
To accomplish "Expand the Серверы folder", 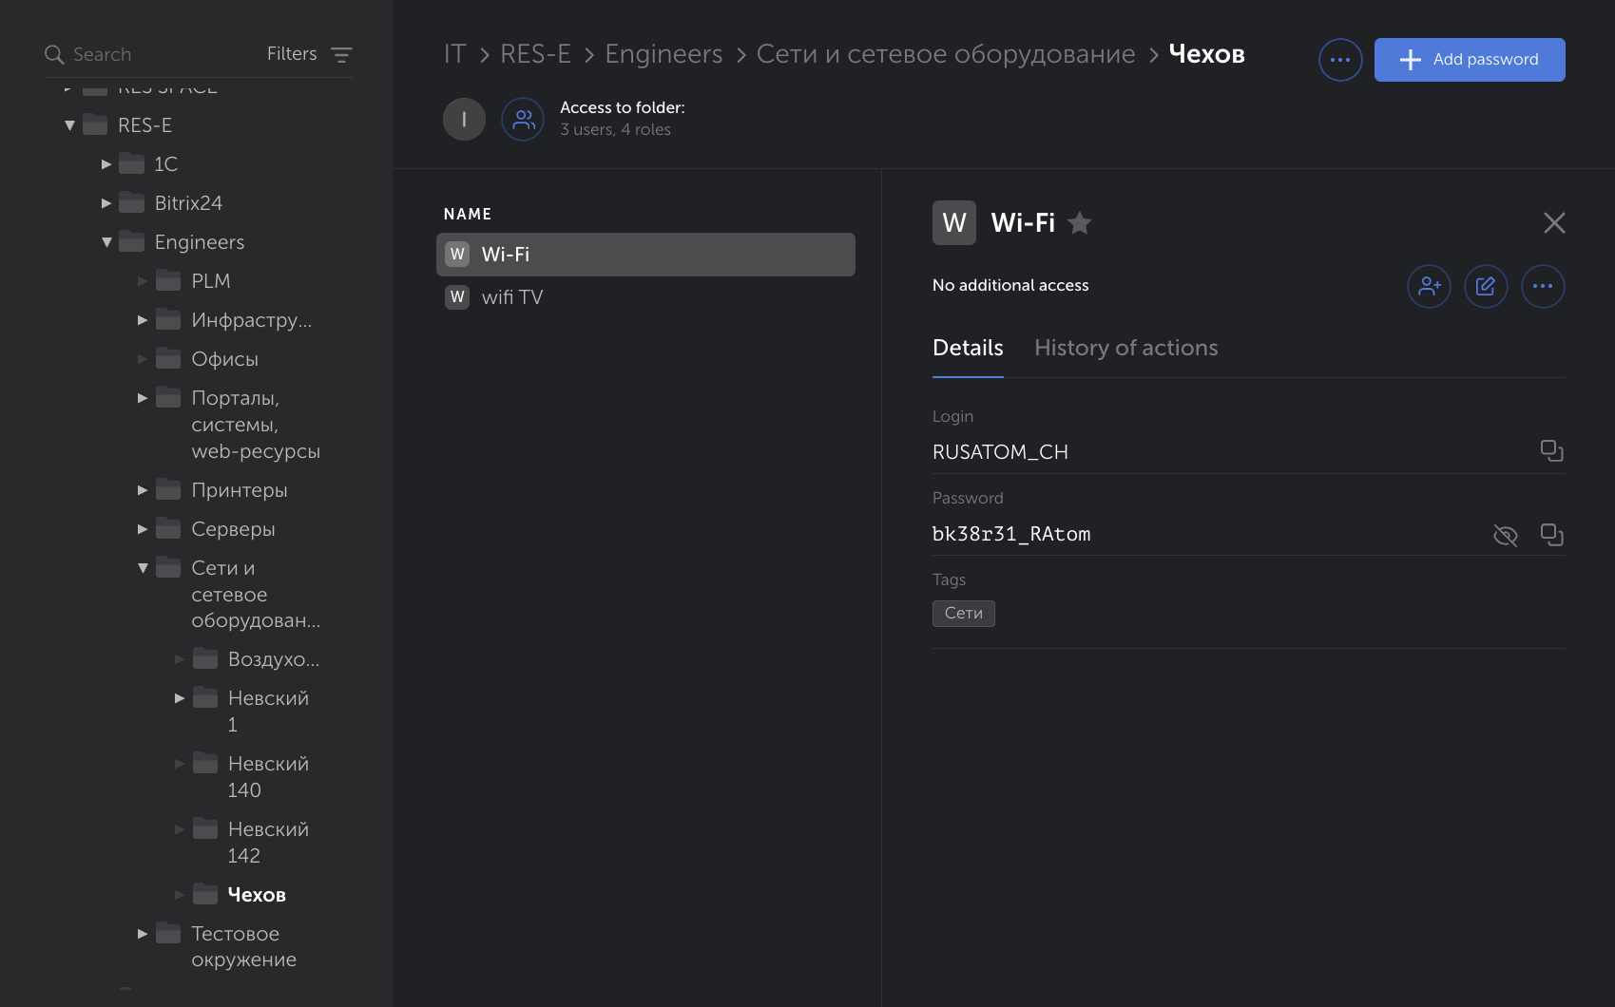I will click(x=143, y=529).
